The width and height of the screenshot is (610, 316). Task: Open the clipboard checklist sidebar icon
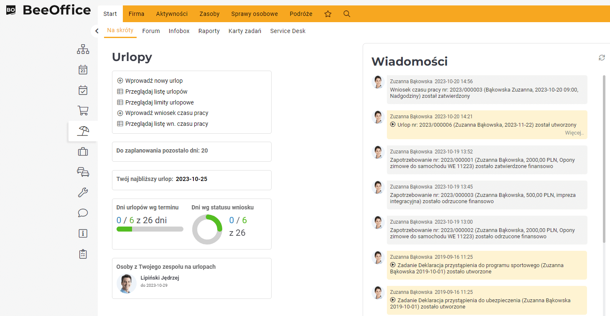[83, 254]
